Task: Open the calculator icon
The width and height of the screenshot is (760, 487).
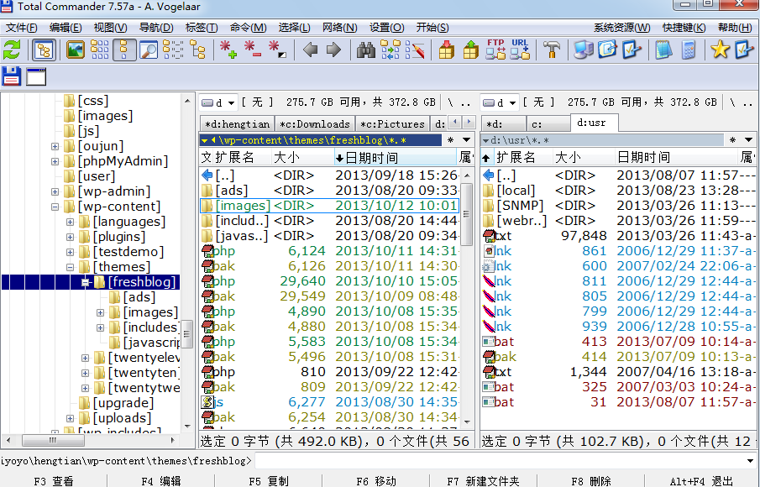Action: click(689, 50)
